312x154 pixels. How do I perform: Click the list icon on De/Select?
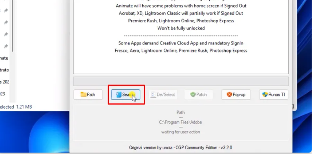[x=153, y=95]
